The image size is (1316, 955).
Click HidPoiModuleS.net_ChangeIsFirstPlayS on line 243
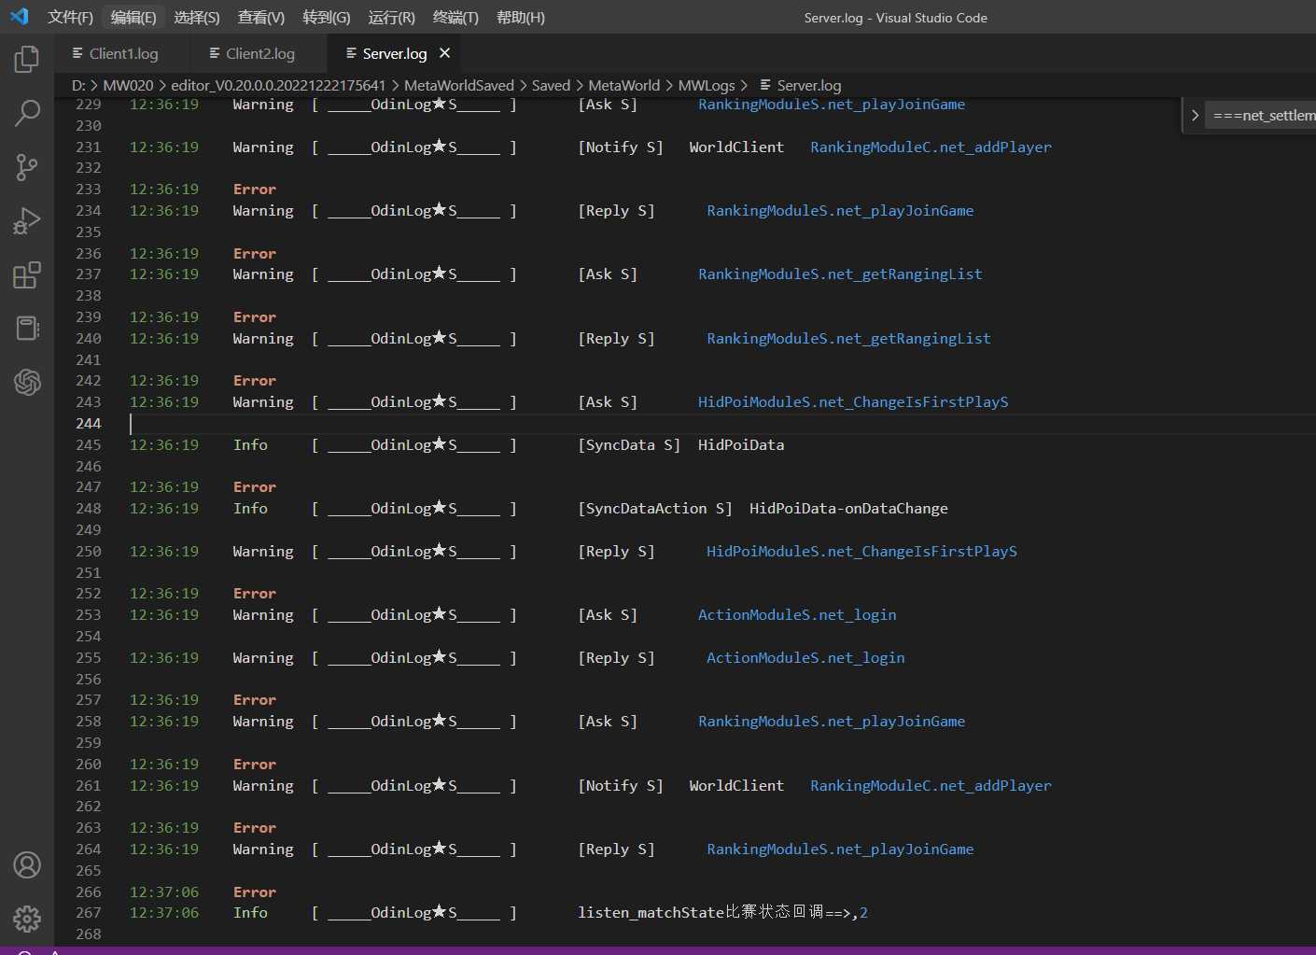point(853,402)
